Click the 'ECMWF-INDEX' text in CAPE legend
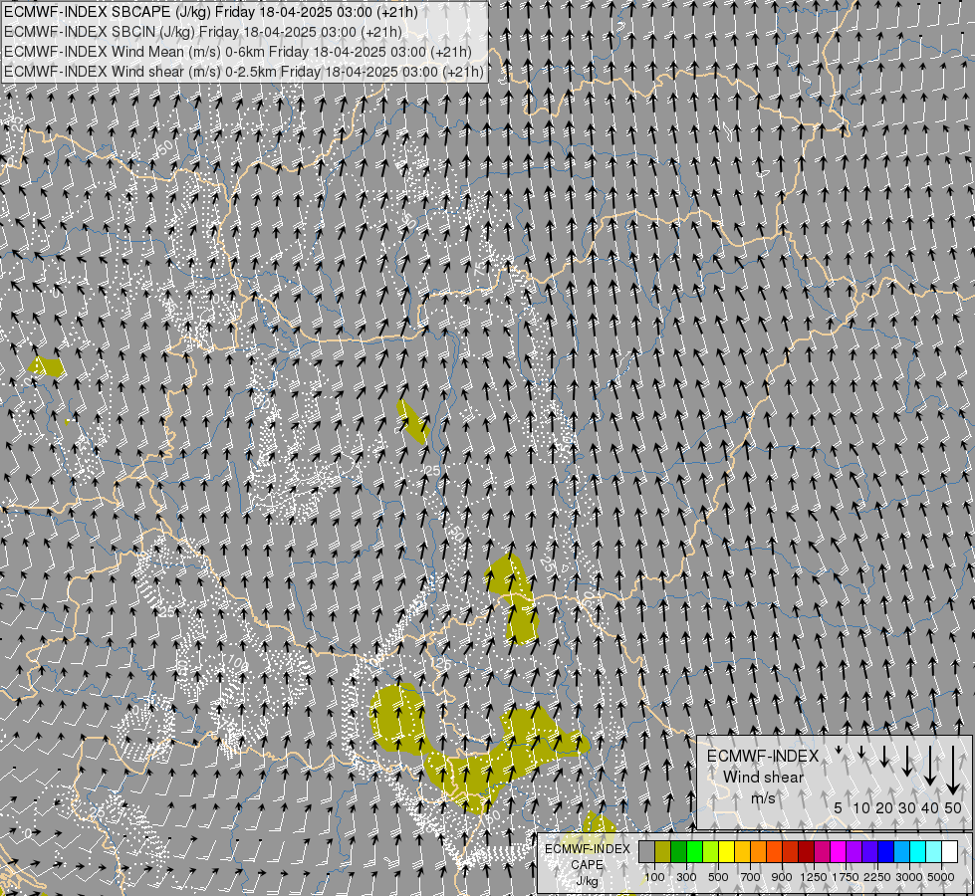Viewport: 975px width, 896px height. coord(587,849)
